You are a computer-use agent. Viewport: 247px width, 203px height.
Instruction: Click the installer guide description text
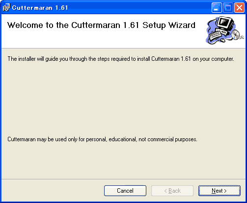(121, 59)
